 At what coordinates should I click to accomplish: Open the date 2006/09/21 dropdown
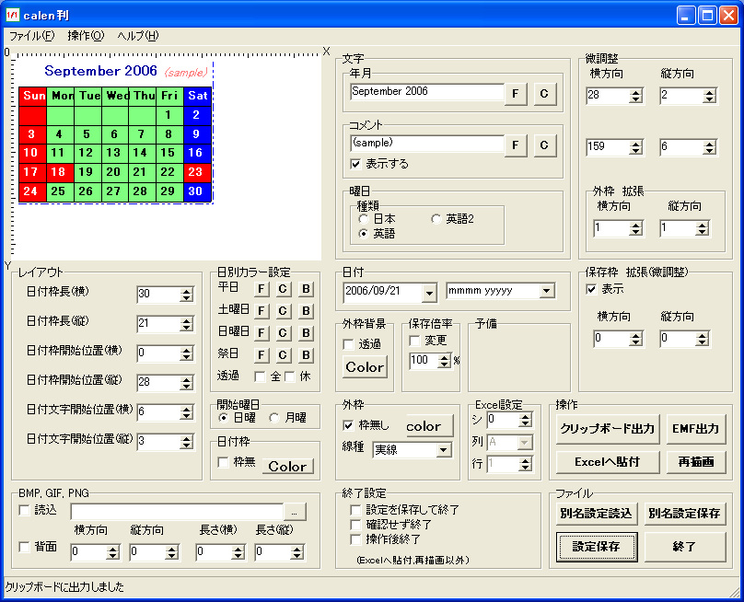tap(429, 293)
